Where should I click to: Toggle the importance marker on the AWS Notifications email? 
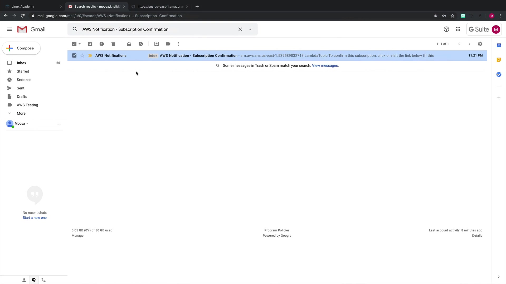tap(90, 55)
